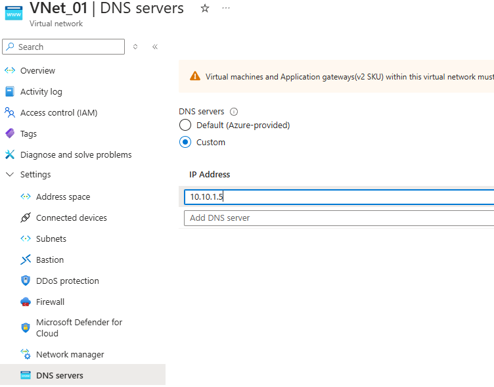Viewport: 494px width, 387px height.
Task: Favorite this page with the star icon
Action: (x=205, y=8)
